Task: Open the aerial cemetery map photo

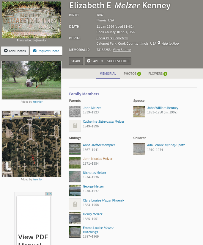Action: tap(32, 144)
